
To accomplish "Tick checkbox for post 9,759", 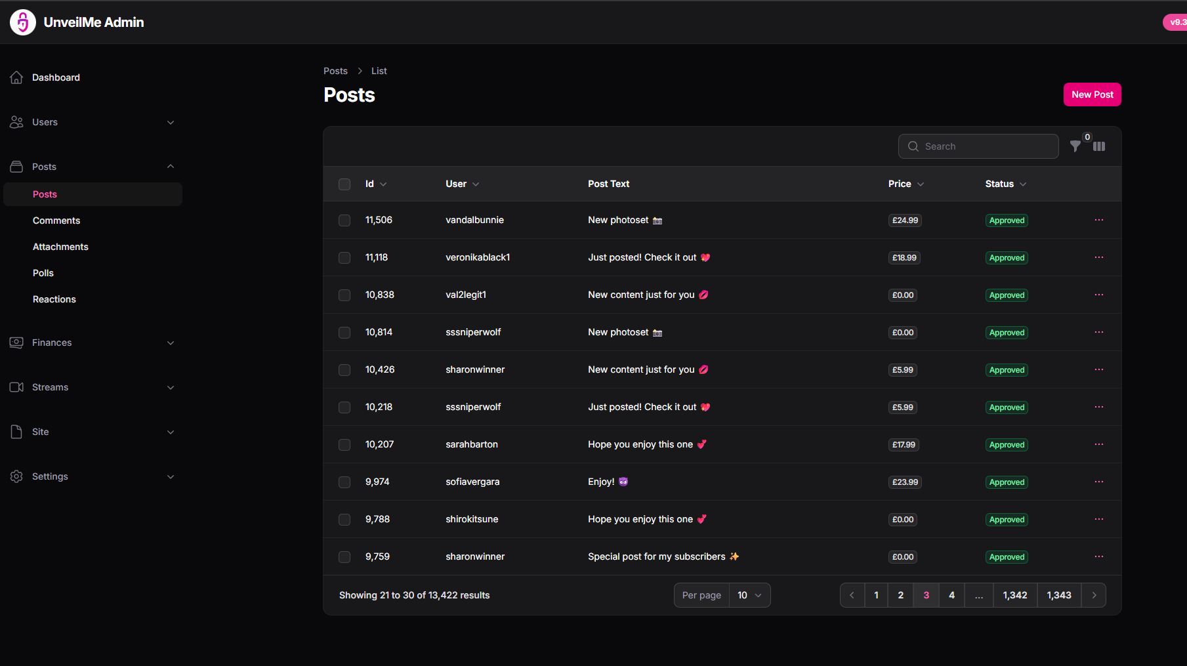I will (344, 557).
